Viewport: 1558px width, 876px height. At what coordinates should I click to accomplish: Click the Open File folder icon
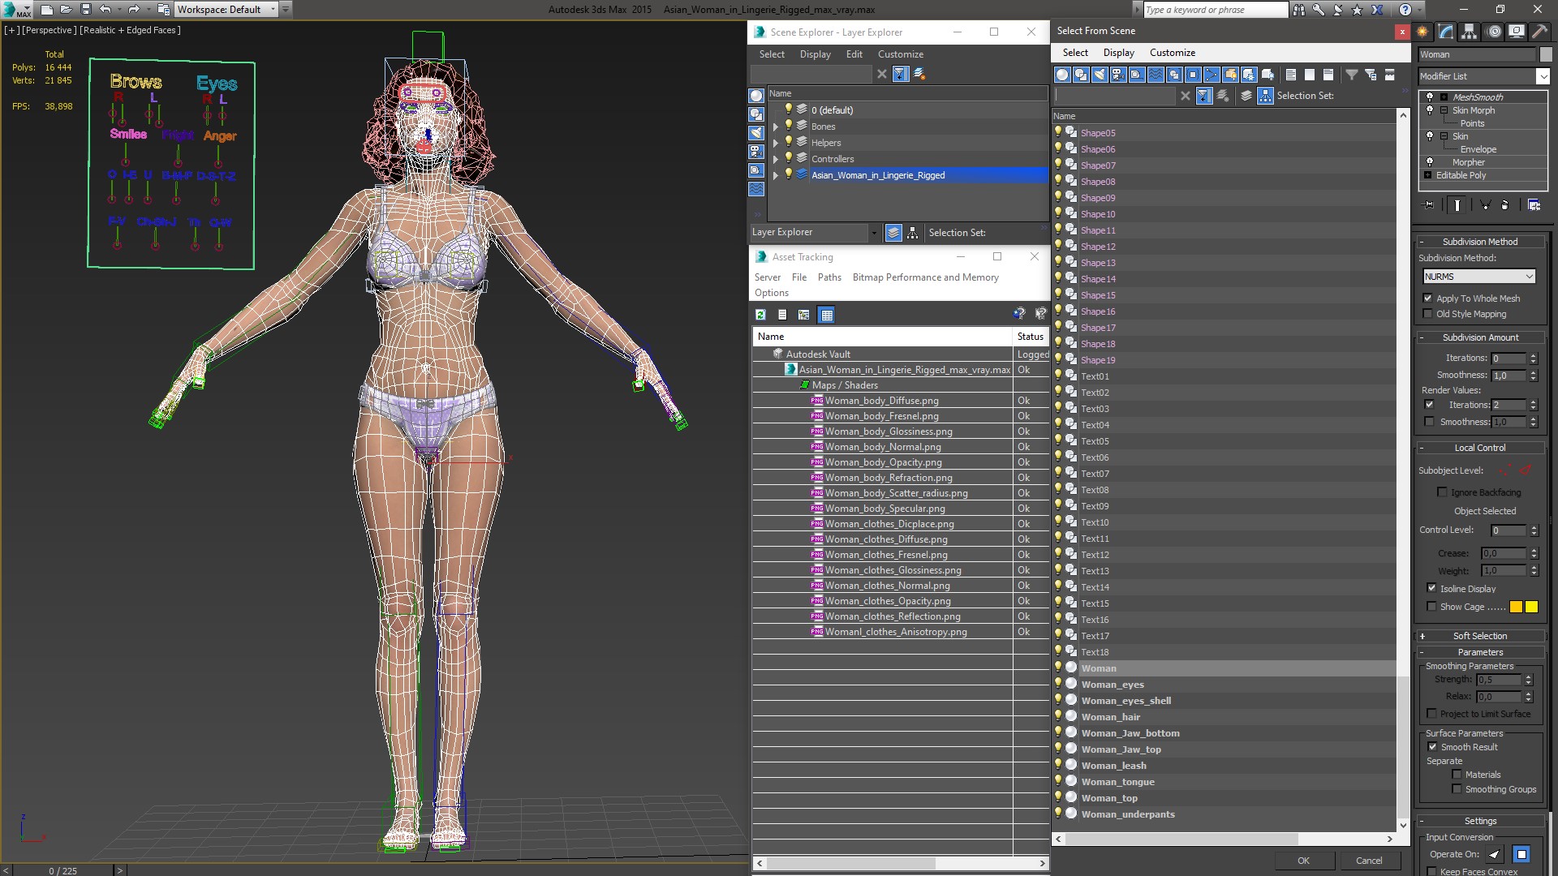pyautogui.click(x=66, y=10)
